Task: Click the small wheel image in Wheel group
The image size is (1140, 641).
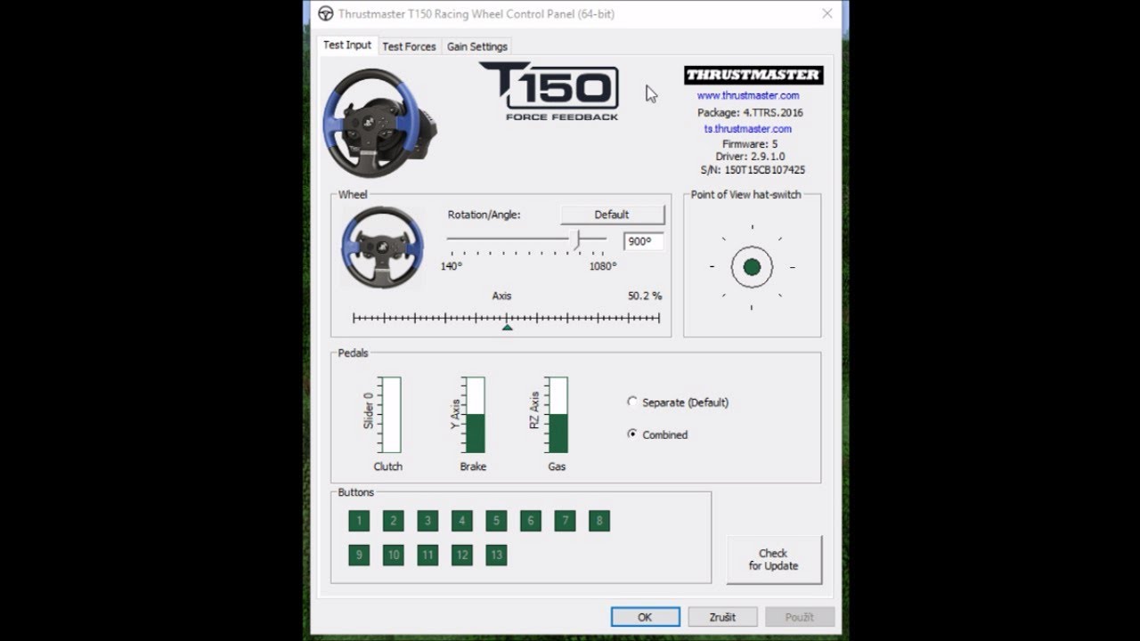Action: pos(383,247)
